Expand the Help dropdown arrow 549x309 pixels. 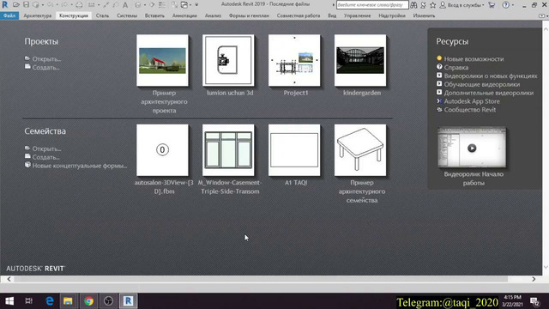pos(513,5)
